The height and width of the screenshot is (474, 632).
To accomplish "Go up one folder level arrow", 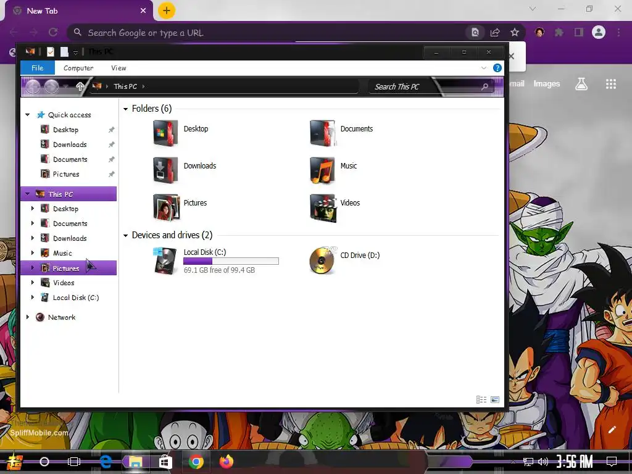I will coord(80,86).
